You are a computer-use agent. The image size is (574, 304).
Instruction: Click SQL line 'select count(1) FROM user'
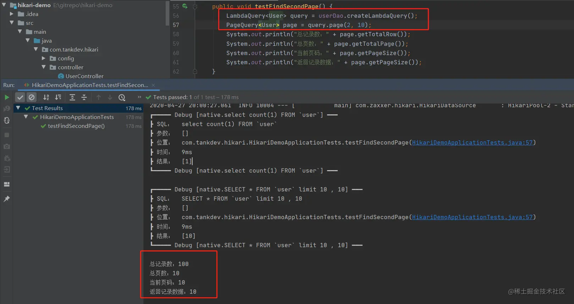tap(229, 124)
